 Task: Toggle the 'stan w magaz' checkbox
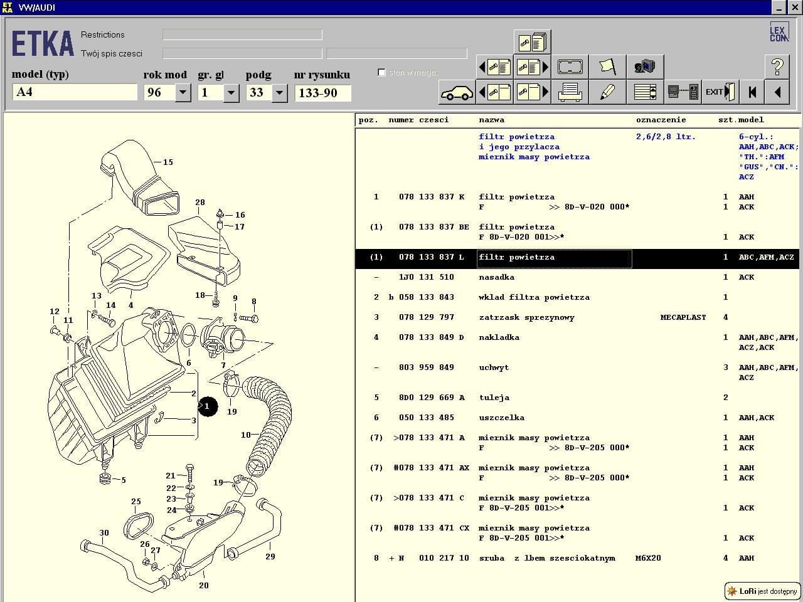click(x=381, y=72)
